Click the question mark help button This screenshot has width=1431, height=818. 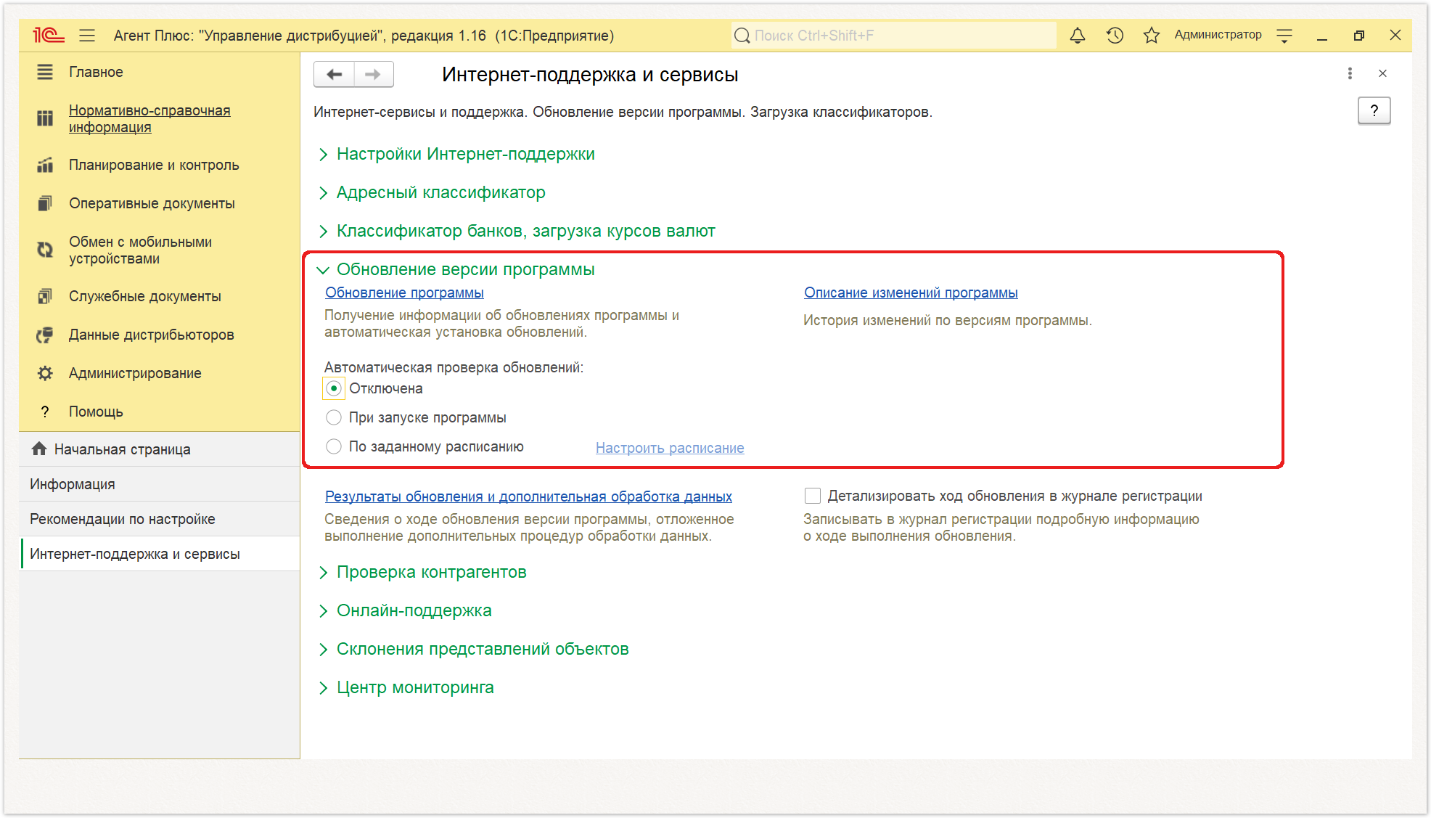click(x=1374, y=110)
